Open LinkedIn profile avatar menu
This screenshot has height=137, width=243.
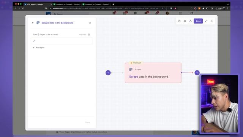pos(167,13)
